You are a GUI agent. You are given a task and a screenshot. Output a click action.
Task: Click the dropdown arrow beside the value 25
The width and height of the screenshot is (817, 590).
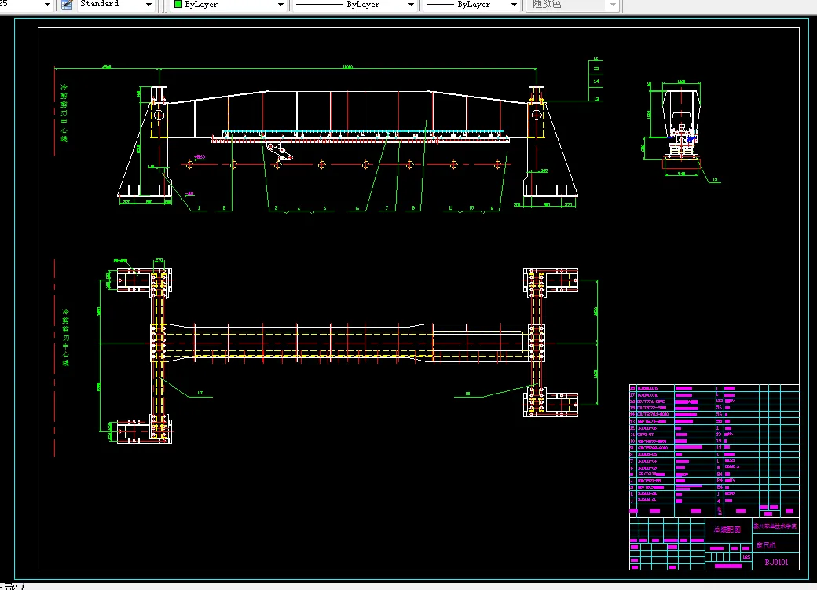click(46, 5)
